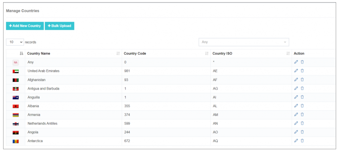Click the Netherlands Antilles flag
Viewport: 338px width, 153px height.
(16, 124)
